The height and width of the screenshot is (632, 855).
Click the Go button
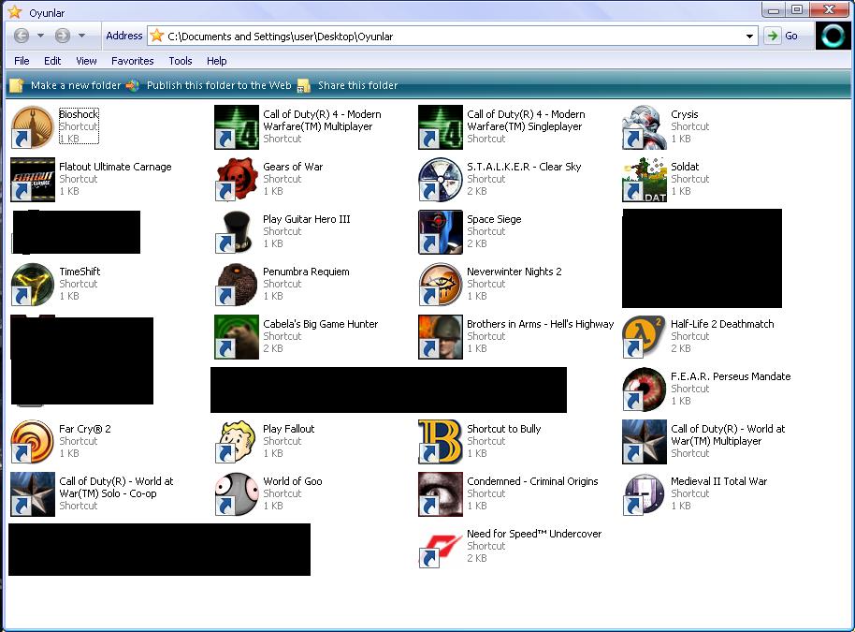point(782,36)
